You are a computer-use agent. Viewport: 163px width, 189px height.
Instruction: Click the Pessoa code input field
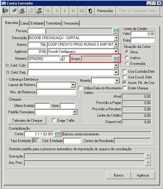coord(36,31)
